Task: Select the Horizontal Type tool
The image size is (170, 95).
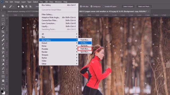Action: click(3, 72)
